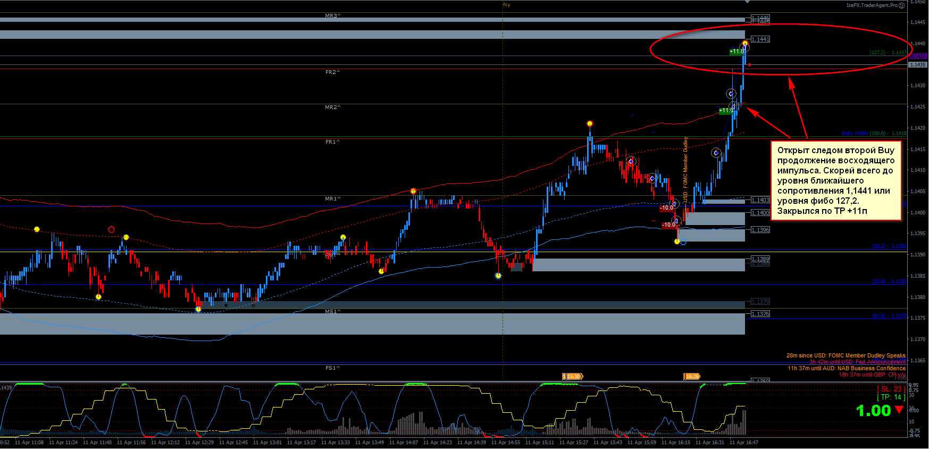Click the 1.1400 zone price tag
Image resolution: width=929 pixels, height=449 pixels.
760,213
